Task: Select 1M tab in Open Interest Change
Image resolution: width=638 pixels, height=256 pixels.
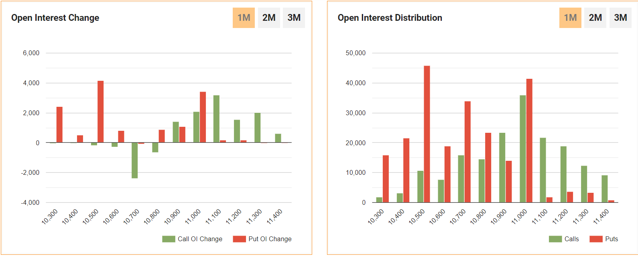Action: [244, 18]
